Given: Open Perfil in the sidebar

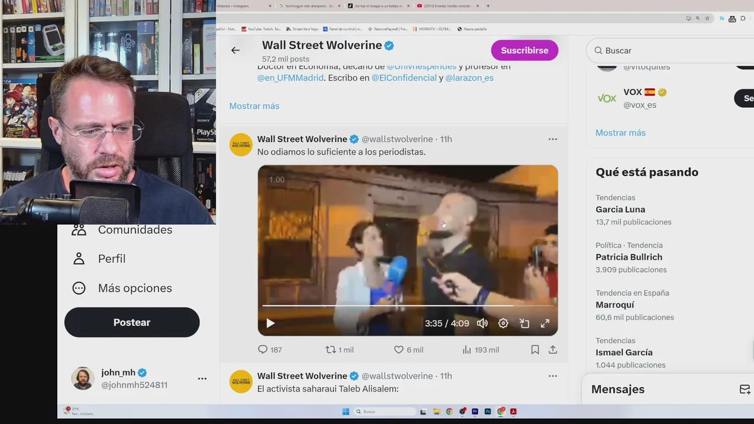Looking at the screenshot, I should (99, 259).
